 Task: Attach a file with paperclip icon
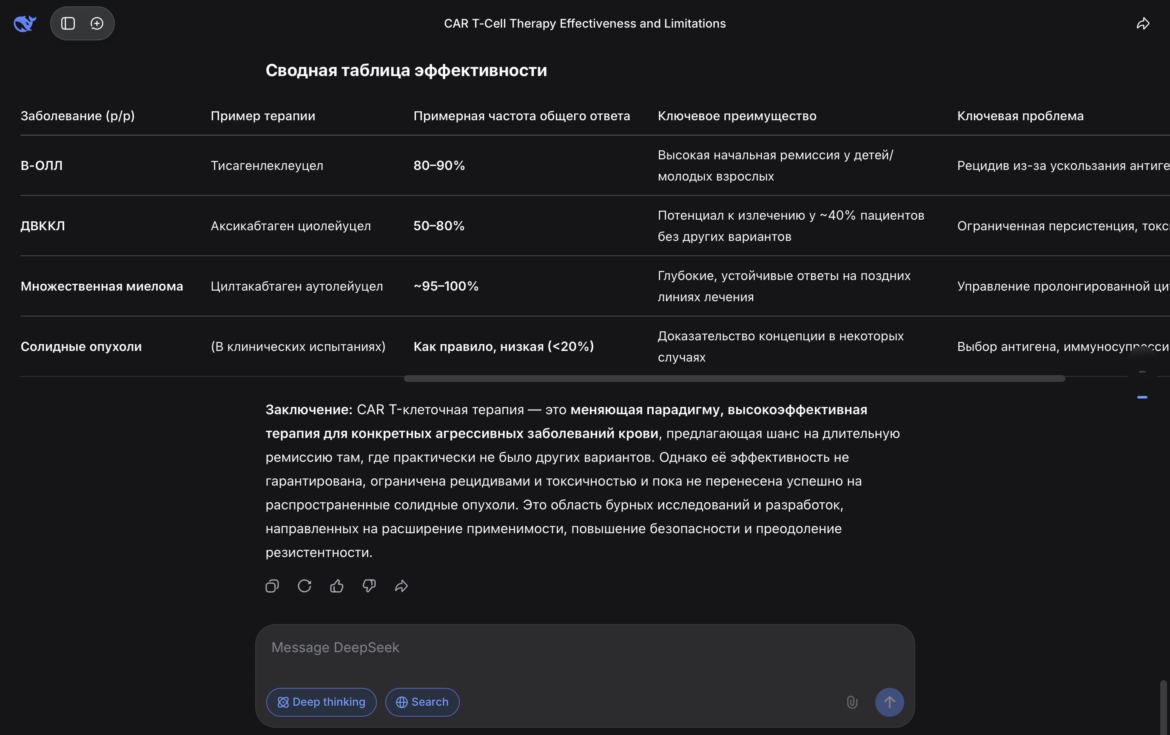click(852, 702)
